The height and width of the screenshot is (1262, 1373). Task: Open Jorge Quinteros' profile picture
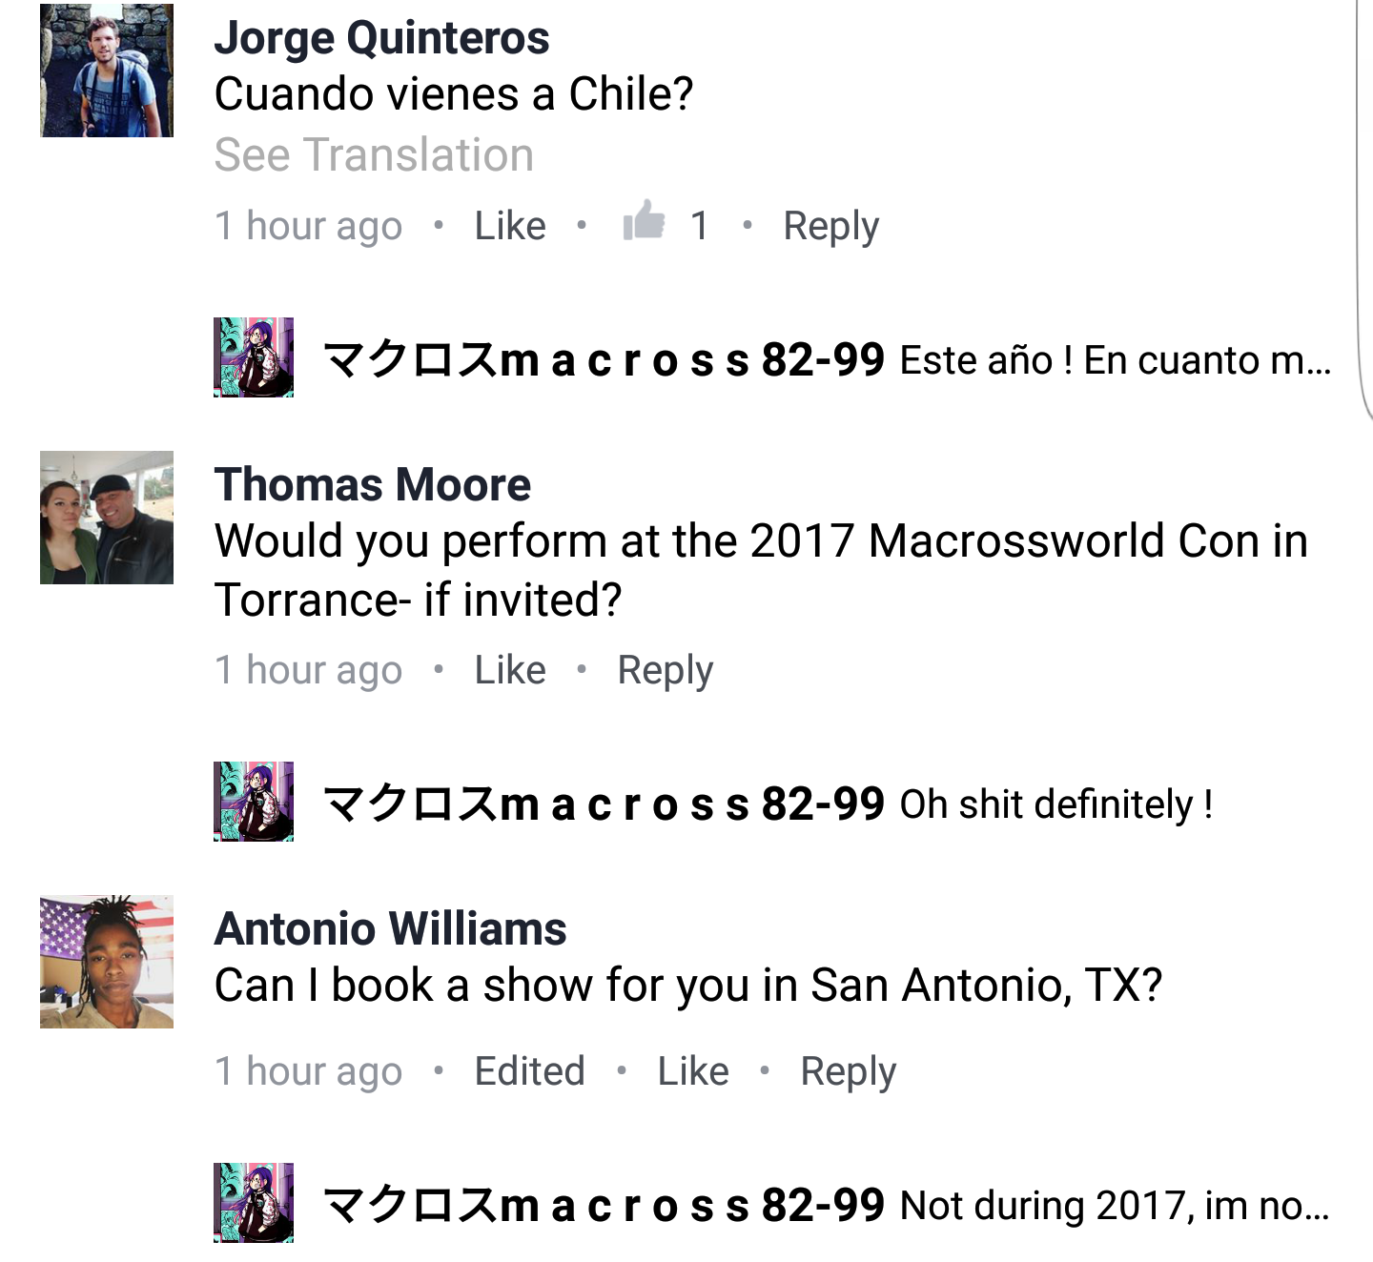[107, 71]
